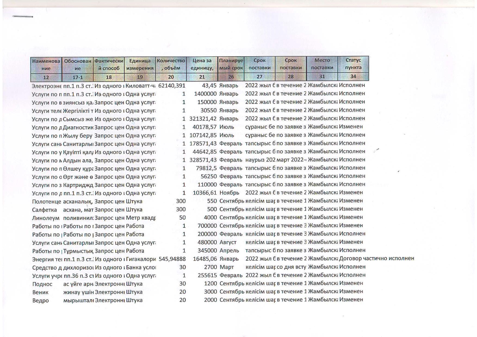Viewport: 477px width, 337px height.
Task: Select the 'Единица измерения' header cell
Action: 140,65
